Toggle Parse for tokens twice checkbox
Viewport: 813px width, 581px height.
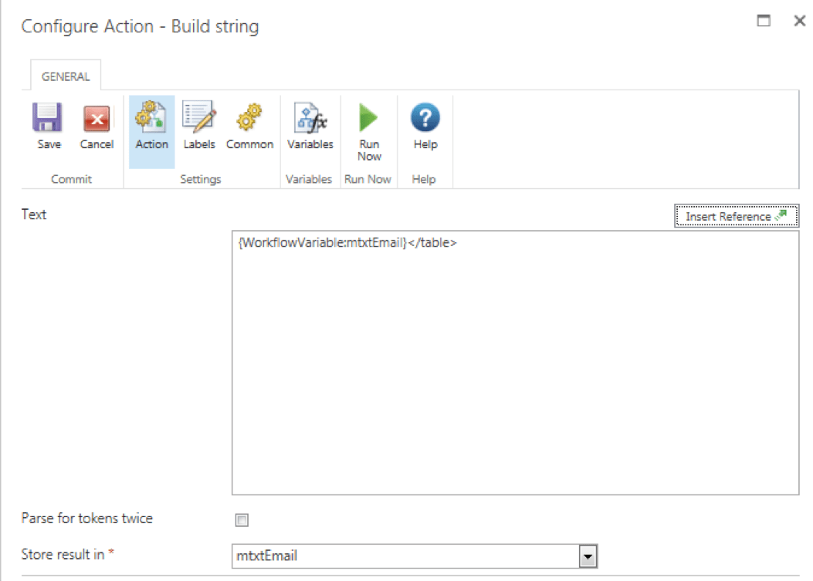(242, 520)
